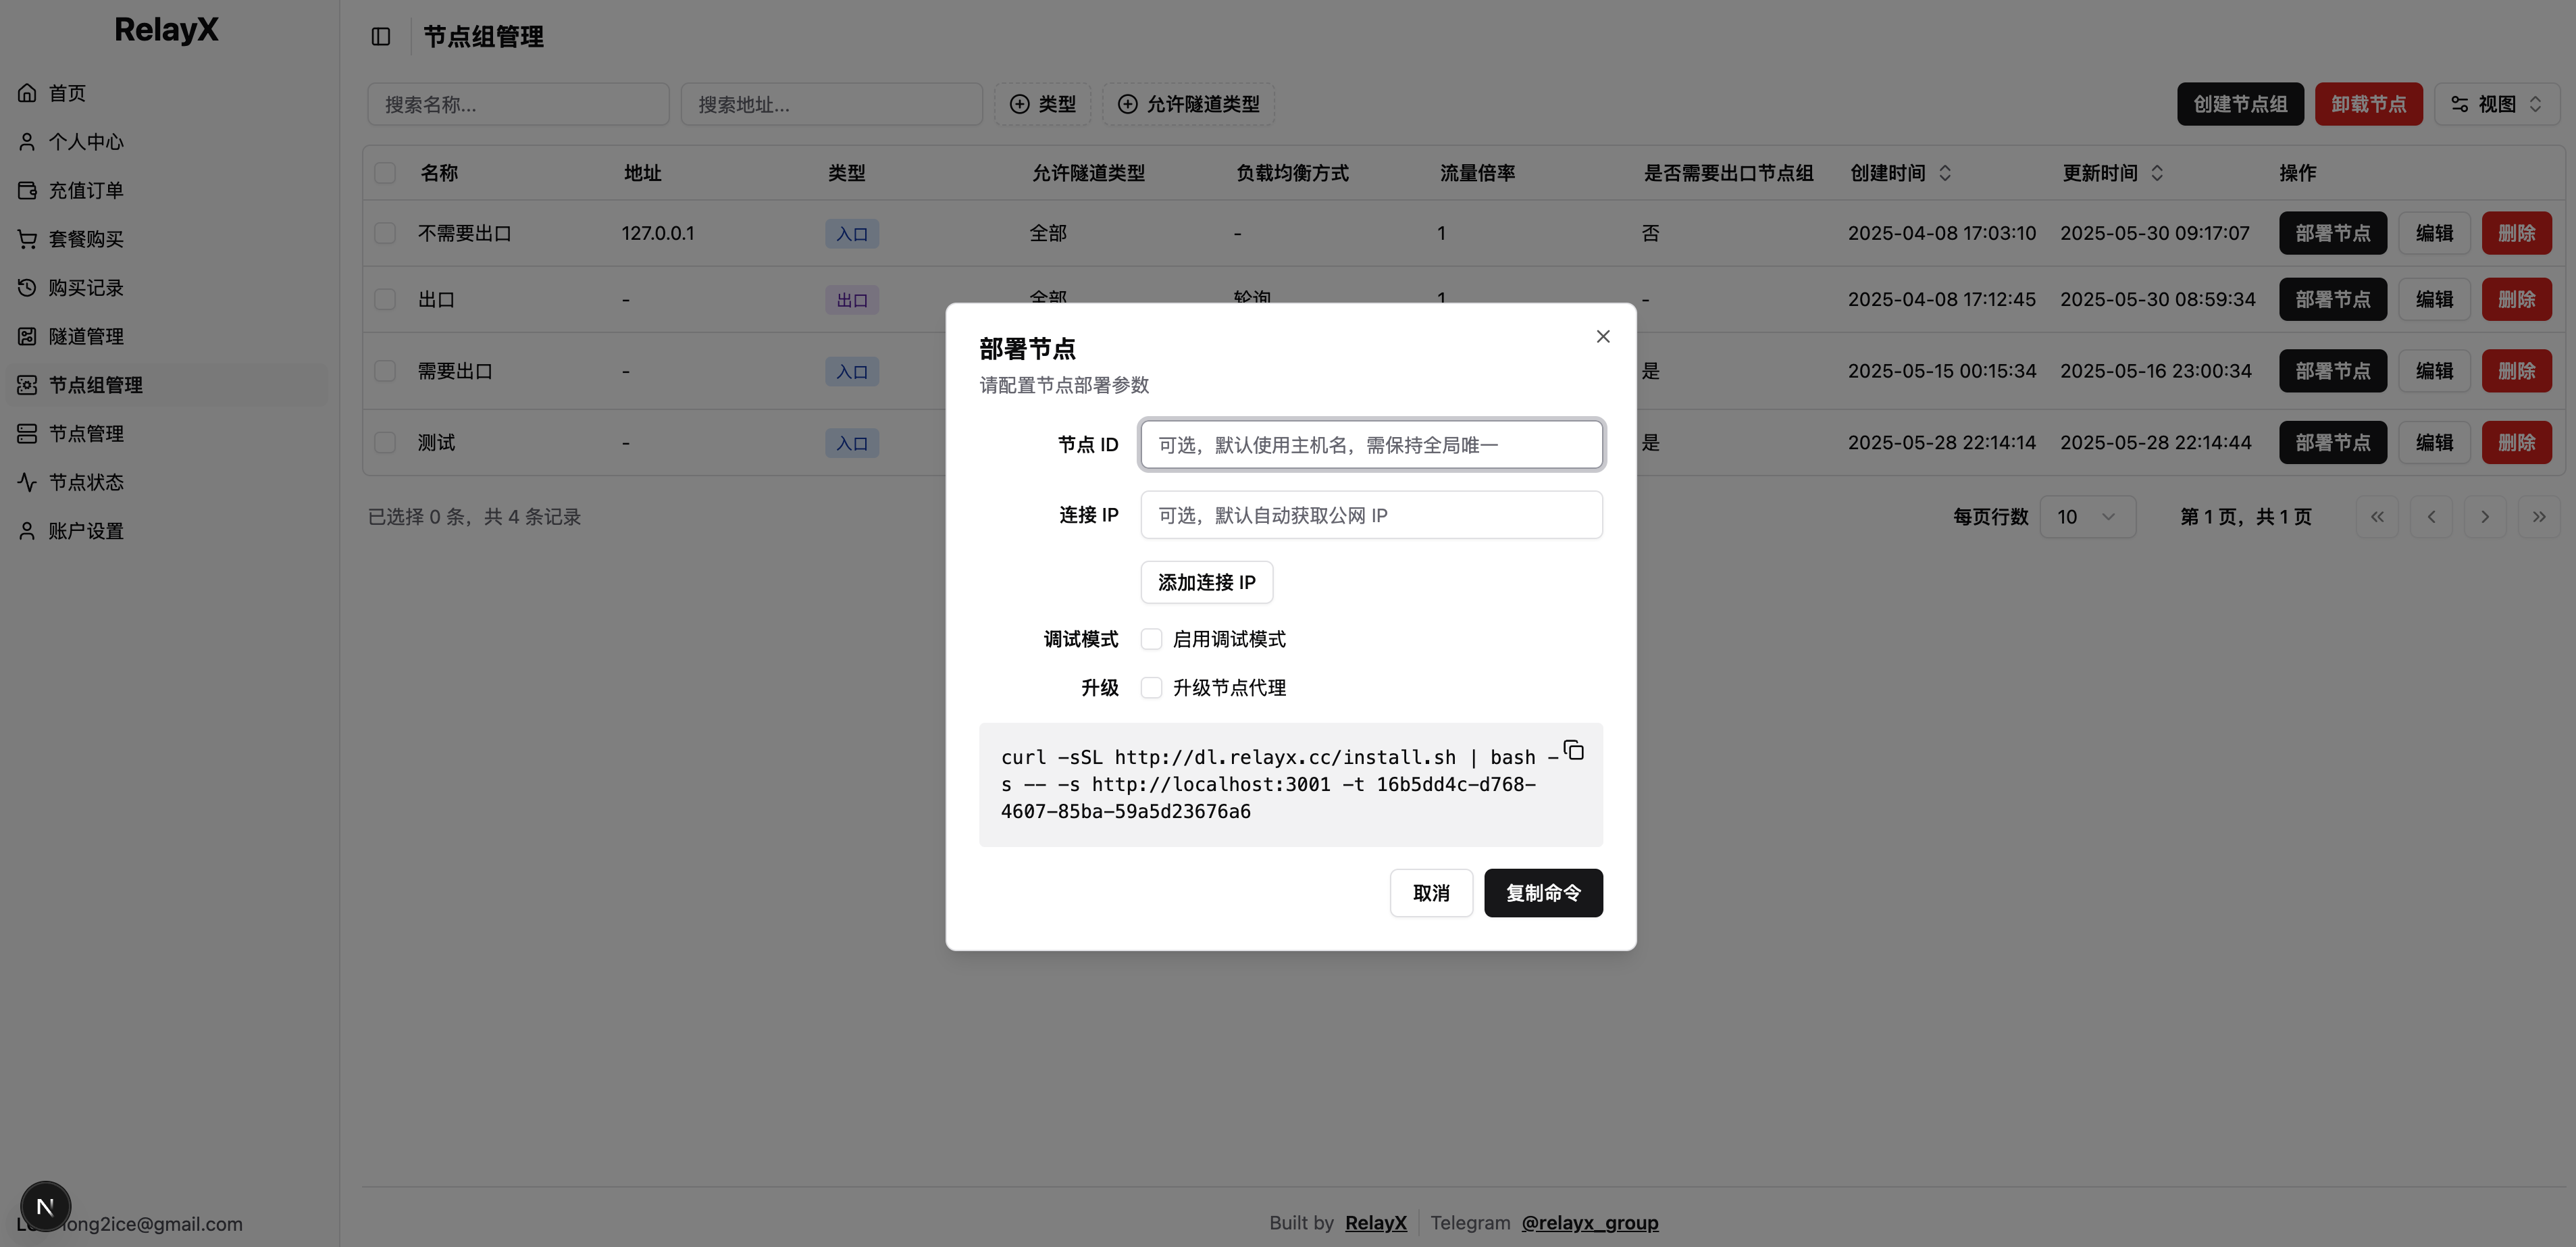Image resolution: width=2576 pixels, height=1247 pixels.
Task: Click the Next.js dev indicator badge
Action: click(x=45, y=1206)
